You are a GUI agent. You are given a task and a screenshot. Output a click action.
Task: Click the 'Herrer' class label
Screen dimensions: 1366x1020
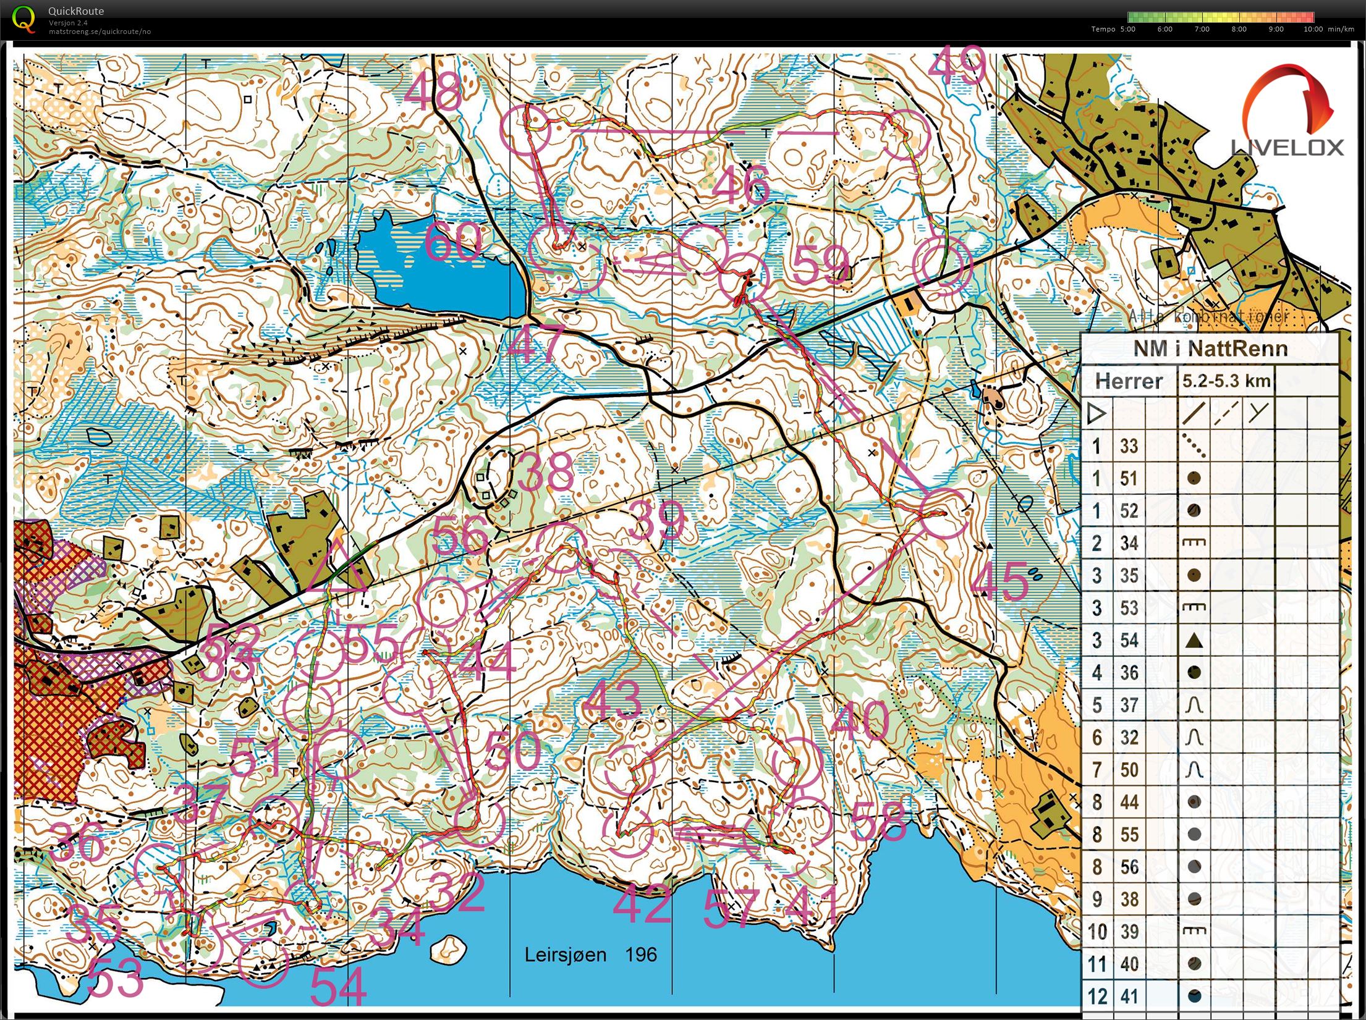pyautogui.click(x=1129, y=381)
